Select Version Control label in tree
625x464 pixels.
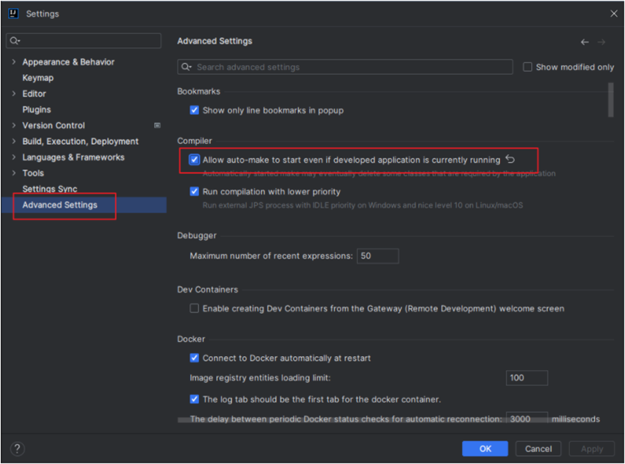pyautogui.click(x=53, y=126)
